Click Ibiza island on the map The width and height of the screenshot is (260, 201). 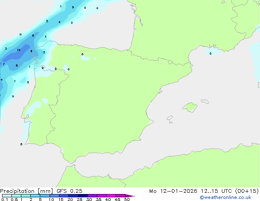170,118
